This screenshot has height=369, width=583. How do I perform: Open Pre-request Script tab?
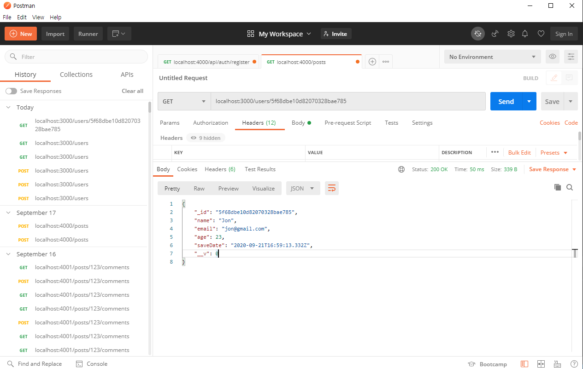pos(348,123)
